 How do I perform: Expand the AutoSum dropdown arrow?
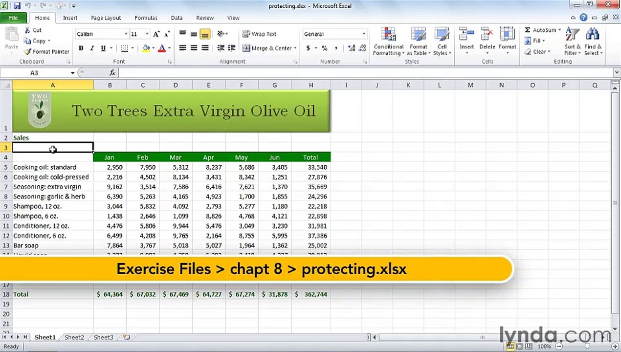click(x=559, y=30)
